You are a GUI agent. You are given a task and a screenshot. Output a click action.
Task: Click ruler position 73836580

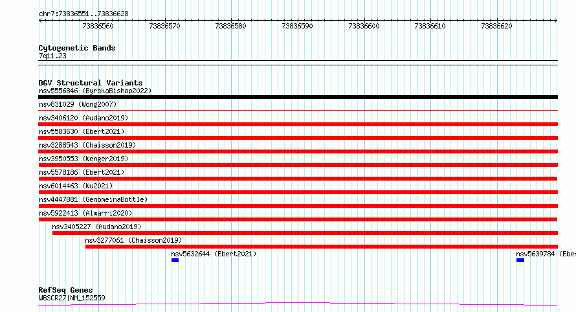[230, 26]
